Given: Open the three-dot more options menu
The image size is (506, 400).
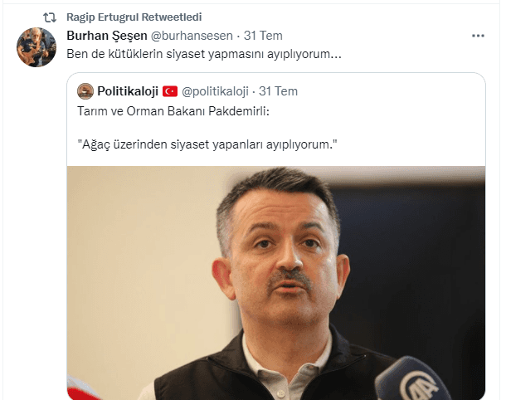Looking at the screenshot, I should click(478, 36).
